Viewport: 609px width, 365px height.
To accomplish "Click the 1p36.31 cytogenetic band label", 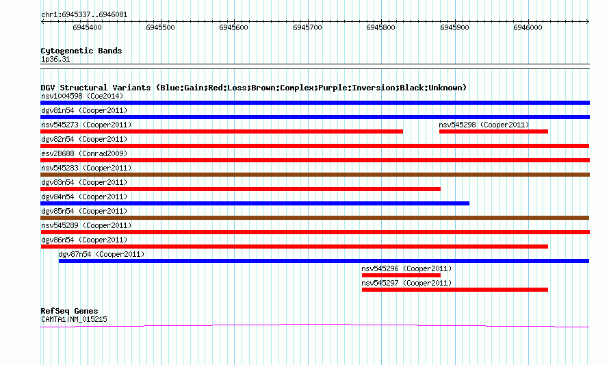I will click(55, 59).
